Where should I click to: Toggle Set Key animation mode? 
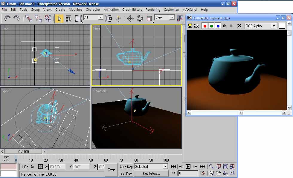126,173
